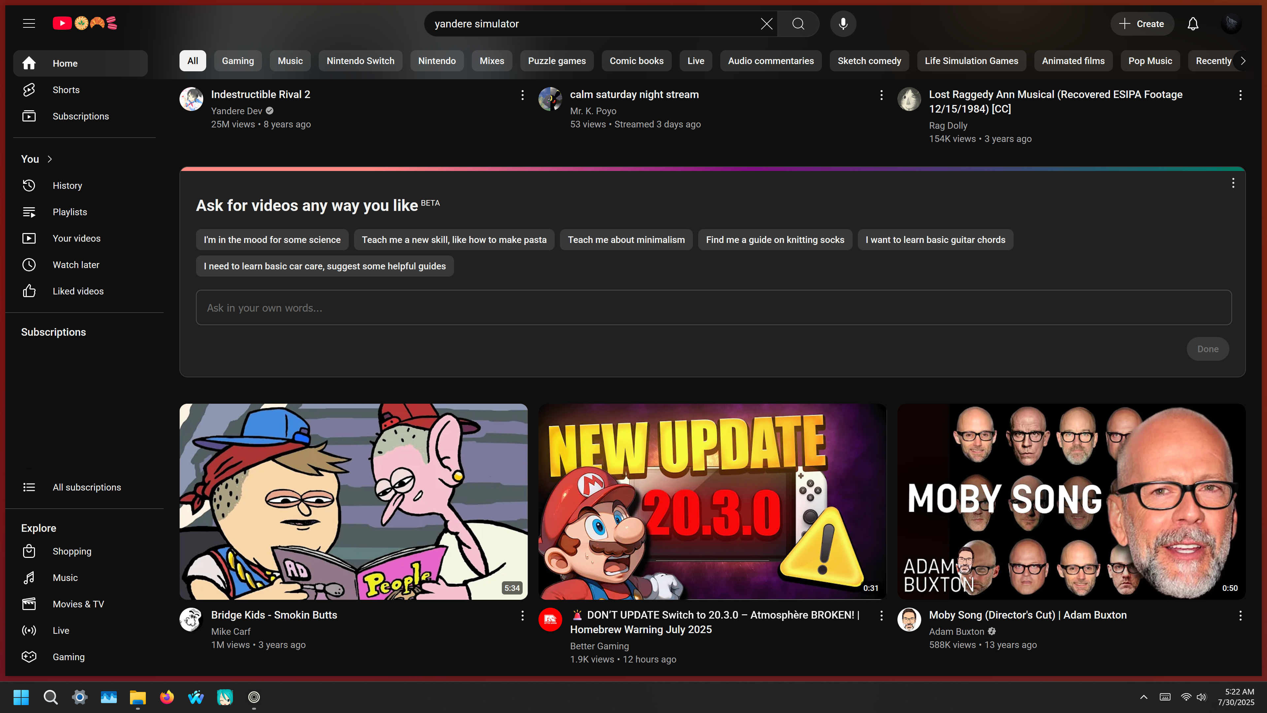Viewport: 1267px width, 713px height.
Task: Open Gaming in Explore section
Action: coord(81,657)
